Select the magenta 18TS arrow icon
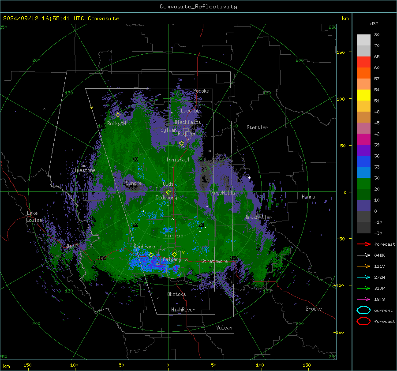 click(363, 300)
